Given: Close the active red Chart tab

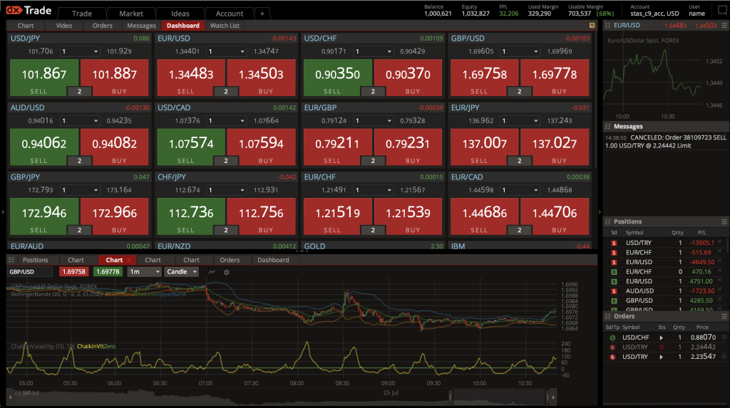Looking at the screenshot, I should [129, 261].
